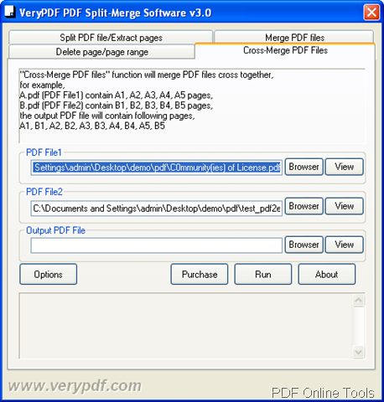Click the VeryPDF app icon in title bar
Screen dimensions: 384x402
click(10, 12)
